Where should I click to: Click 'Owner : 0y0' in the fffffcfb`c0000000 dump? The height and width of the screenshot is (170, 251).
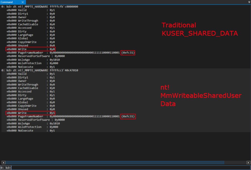[x=31, y=17]
